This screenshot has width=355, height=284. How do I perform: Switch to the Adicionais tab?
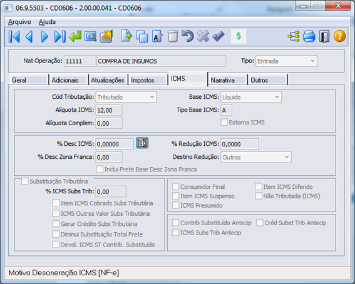coord(69,80)
